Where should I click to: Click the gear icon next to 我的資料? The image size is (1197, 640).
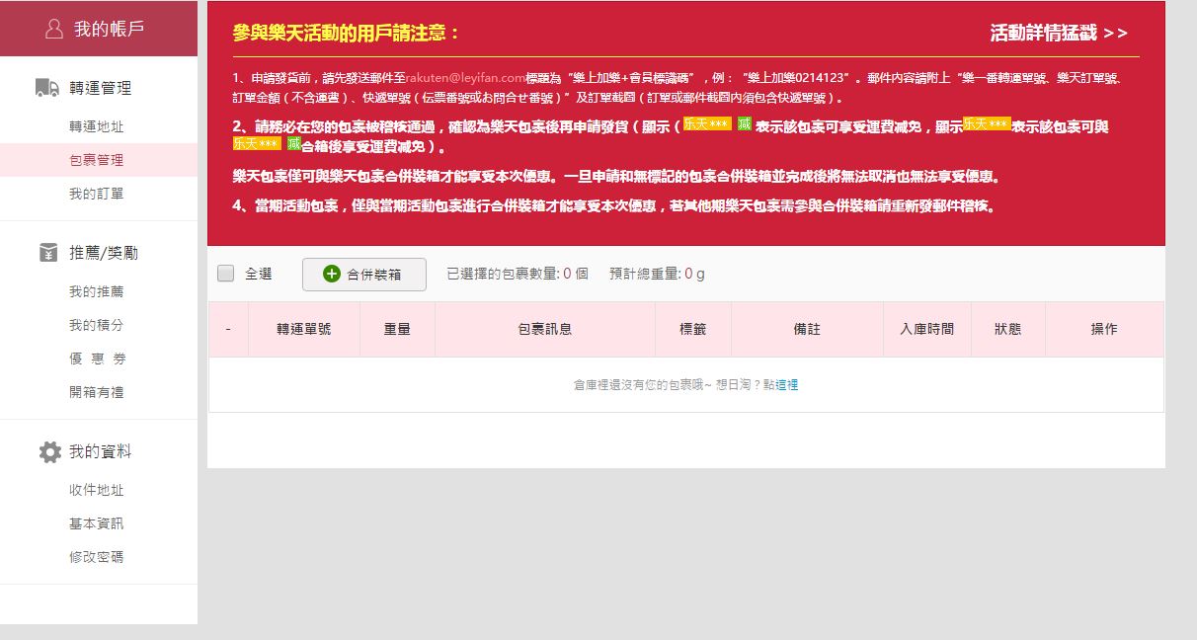[49, 451]
